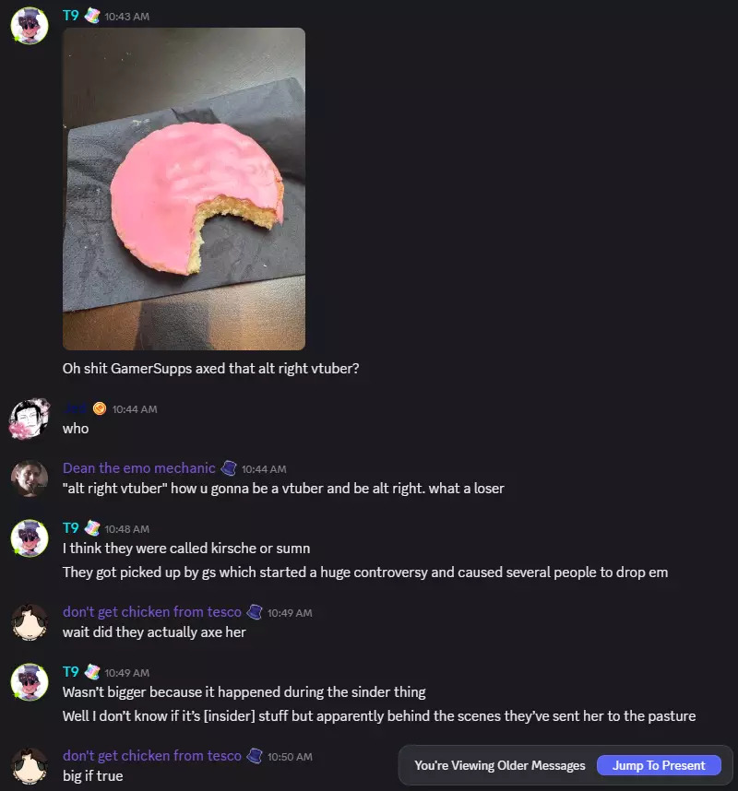Image resolution: width=738 pixels, height=791 pixels.
Task: Click don't get chicken from tesco username at 10:49 AM
Action: click(x=152, y=612)
